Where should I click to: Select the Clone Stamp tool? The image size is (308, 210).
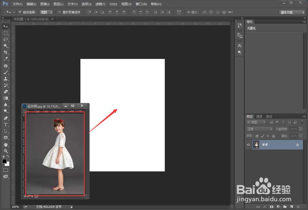click(6, 79)
